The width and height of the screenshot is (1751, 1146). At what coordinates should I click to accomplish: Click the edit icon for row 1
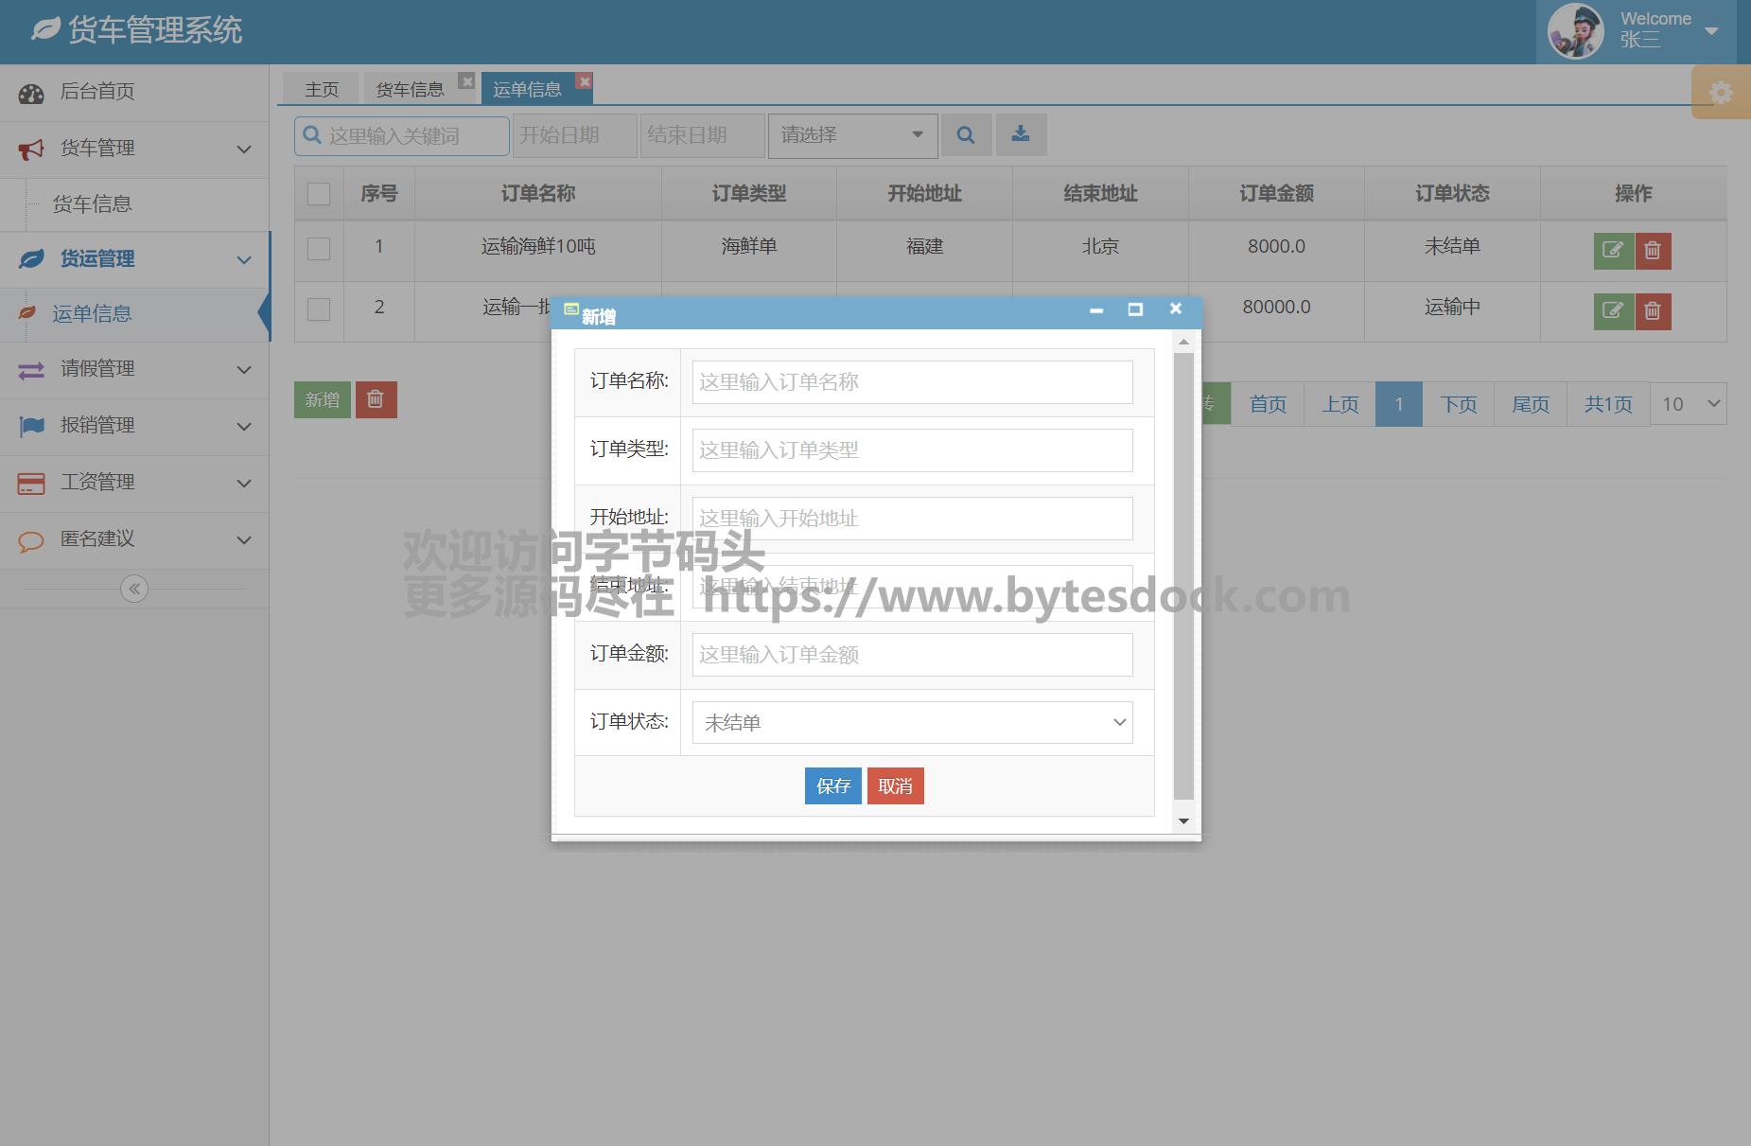pos(1613,251)
